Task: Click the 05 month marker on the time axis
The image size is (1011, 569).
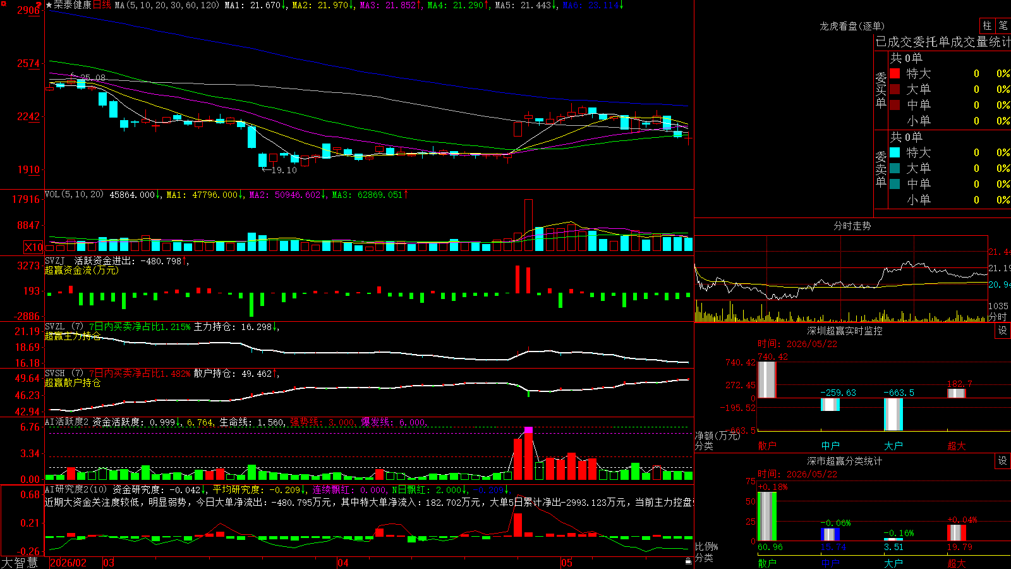Action: pyautogui.click(x=567, y=563)
